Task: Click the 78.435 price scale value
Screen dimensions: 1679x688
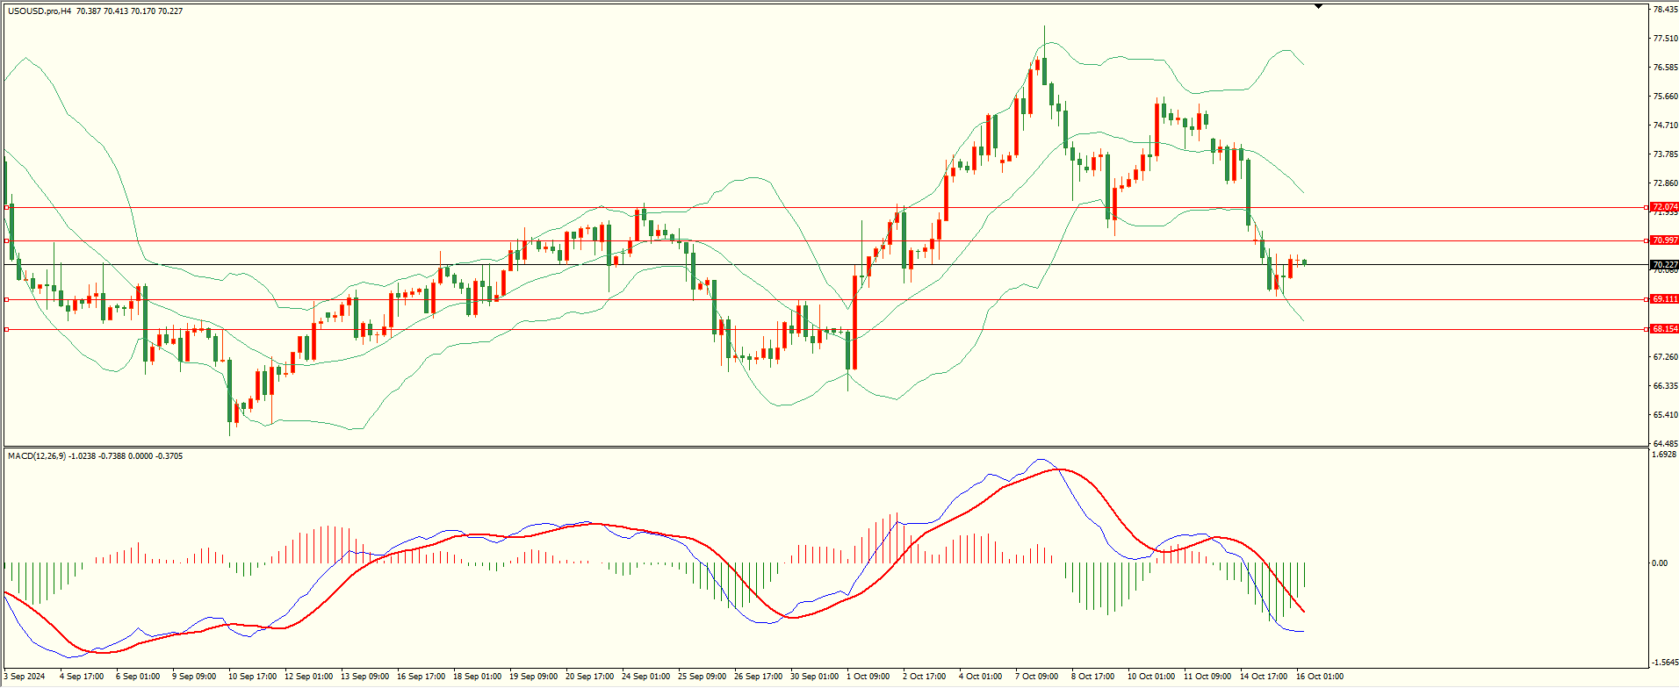Action: [x=1665, y=10]
